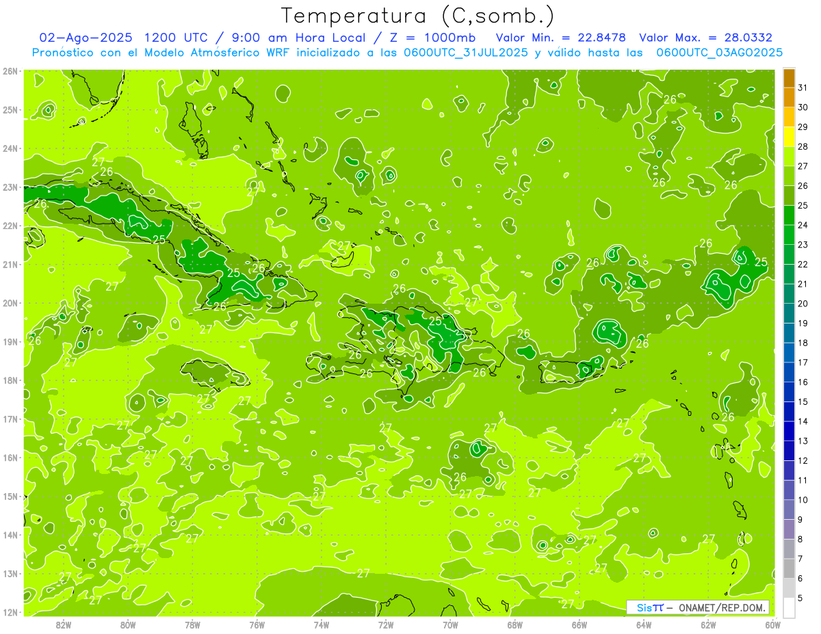Viewport: 821px width, 634px height.
Task: Pick the green swatch between 26 and 27
Action: [789, 176]
